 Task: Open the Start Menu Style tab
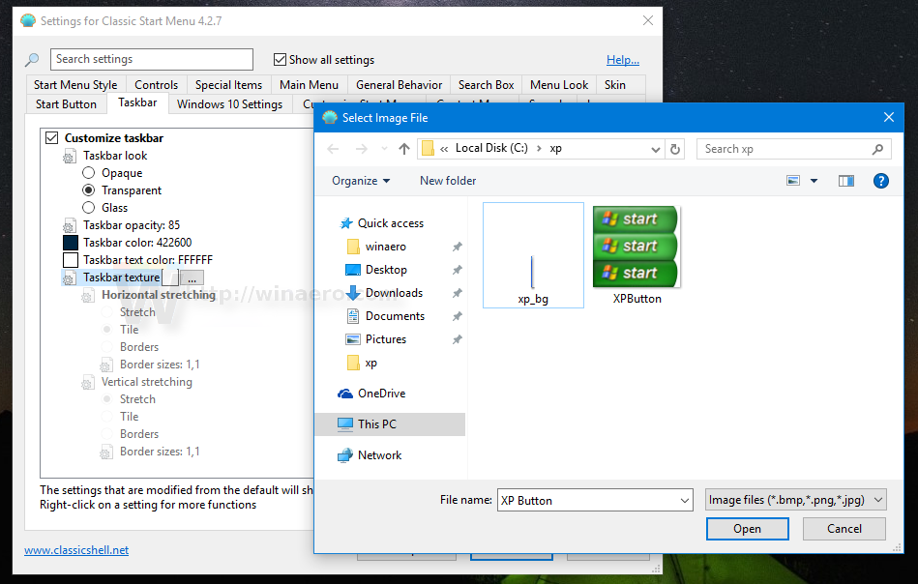[x=75, y=84]
